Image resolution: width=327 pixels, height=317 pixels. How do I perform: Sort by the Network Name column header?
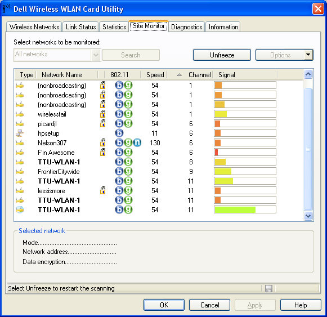tap(67, 75)
